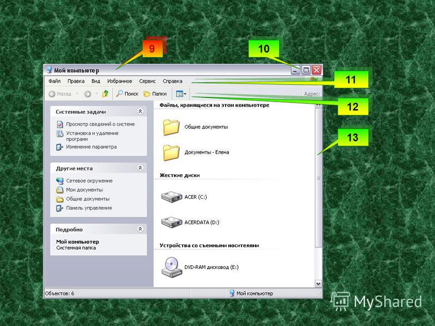Open the Справка menu
Screen dimensions: 435x326
[x=172, y=81]
